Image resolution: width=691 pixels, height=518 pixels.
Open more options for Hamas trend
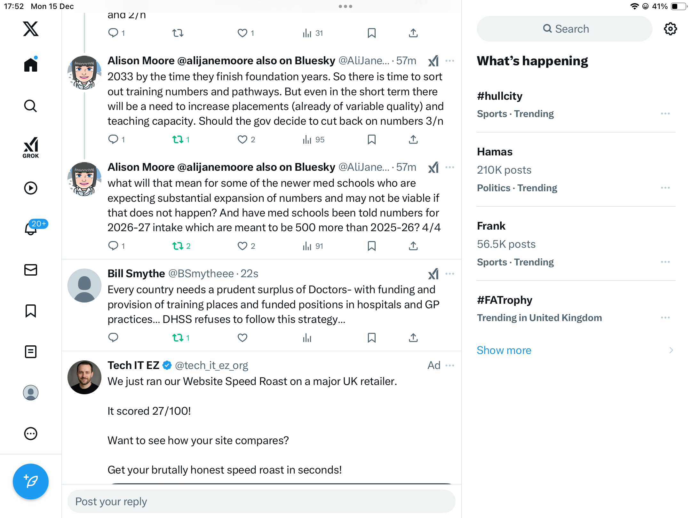pyautogui.click(x=665, y=188)
